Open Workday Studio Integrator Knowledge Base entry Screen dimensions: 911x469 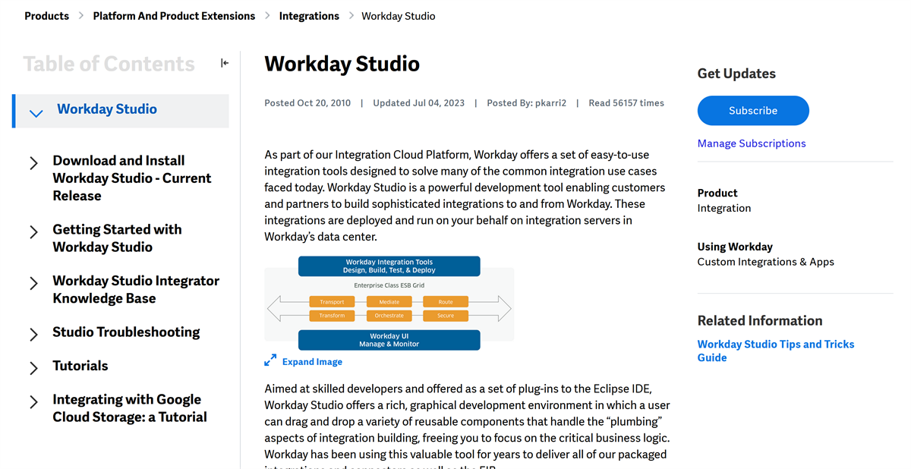tap(136, 290)
